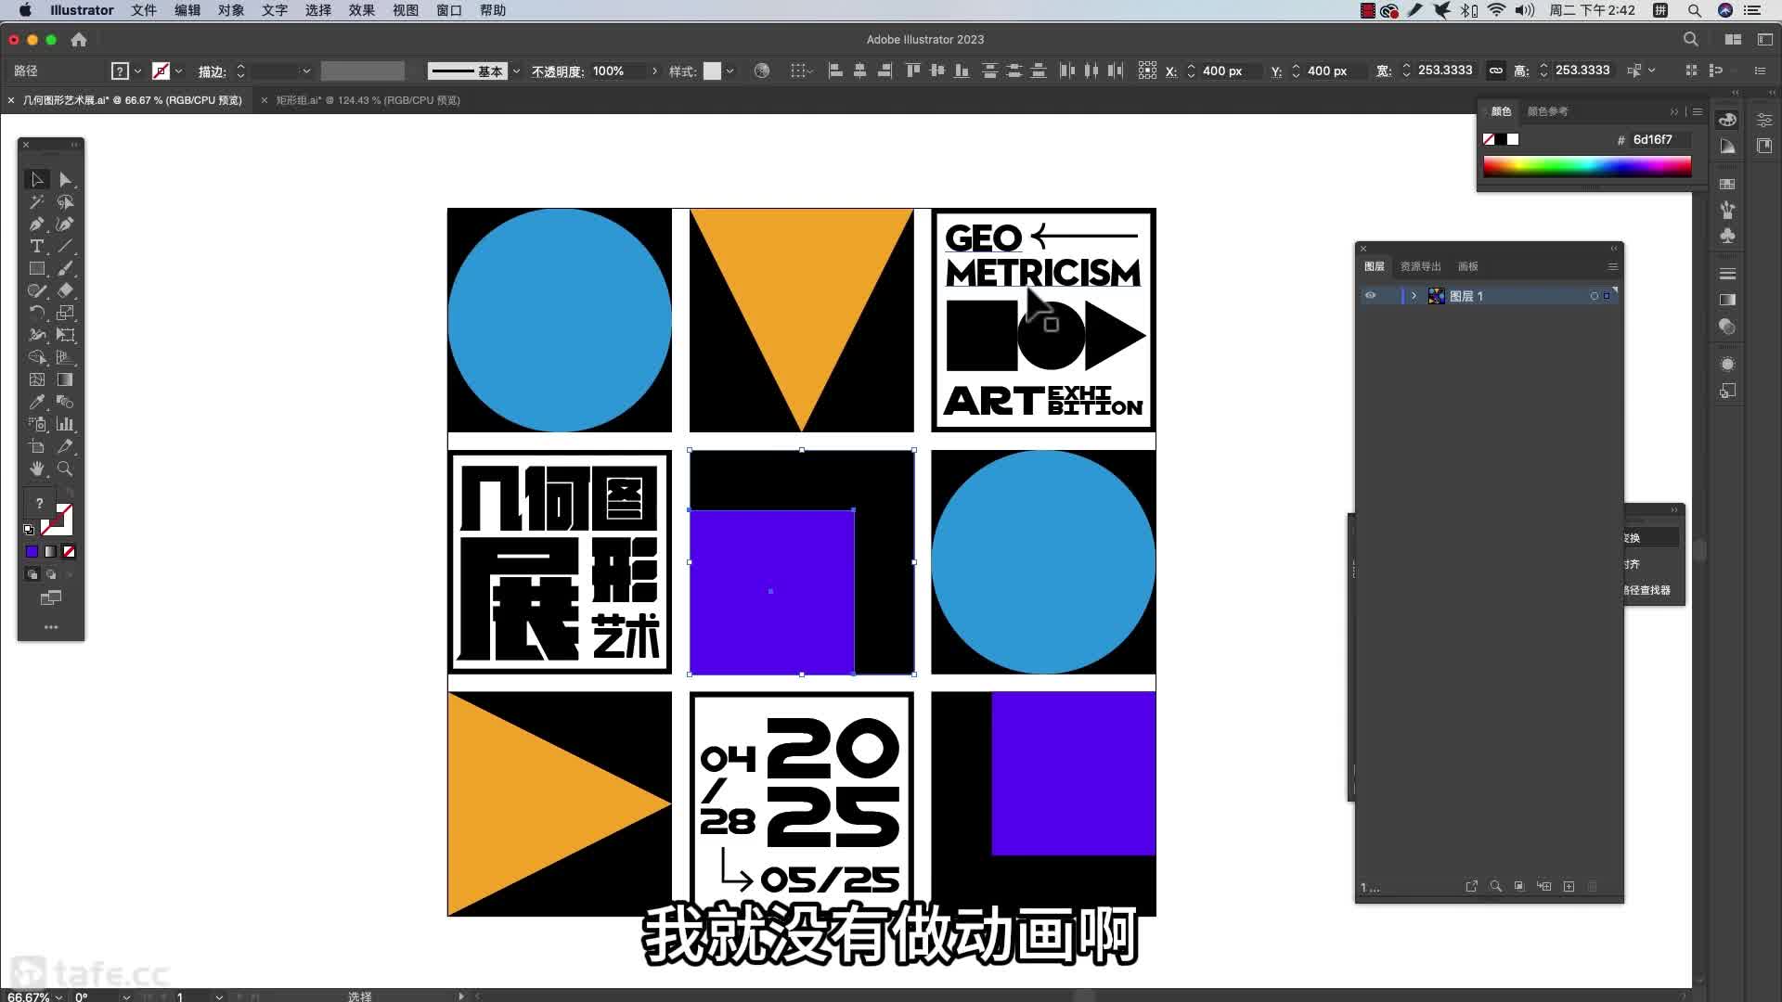Screen dimensions: 1782x1002
Task: Select the Hand tool
Action: (x=37, y=469)
